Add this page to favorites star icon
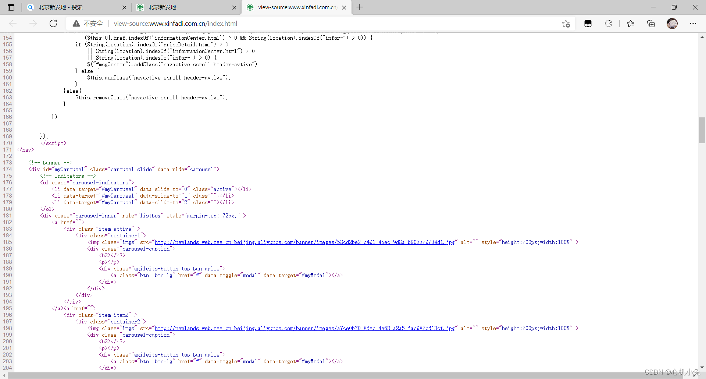 click(x=566, y=24)
